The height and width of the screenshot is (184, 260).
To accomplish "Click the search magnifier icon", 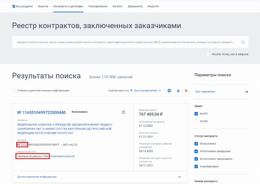I will (243, 42).
